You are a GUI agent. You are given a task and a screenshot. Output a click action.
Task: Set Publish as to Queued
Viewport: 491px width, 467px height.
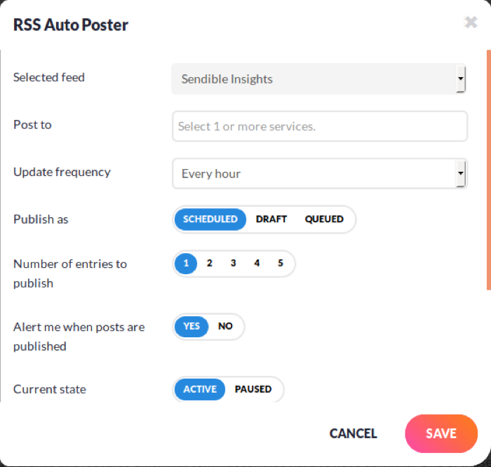click(x=324, y=219)
